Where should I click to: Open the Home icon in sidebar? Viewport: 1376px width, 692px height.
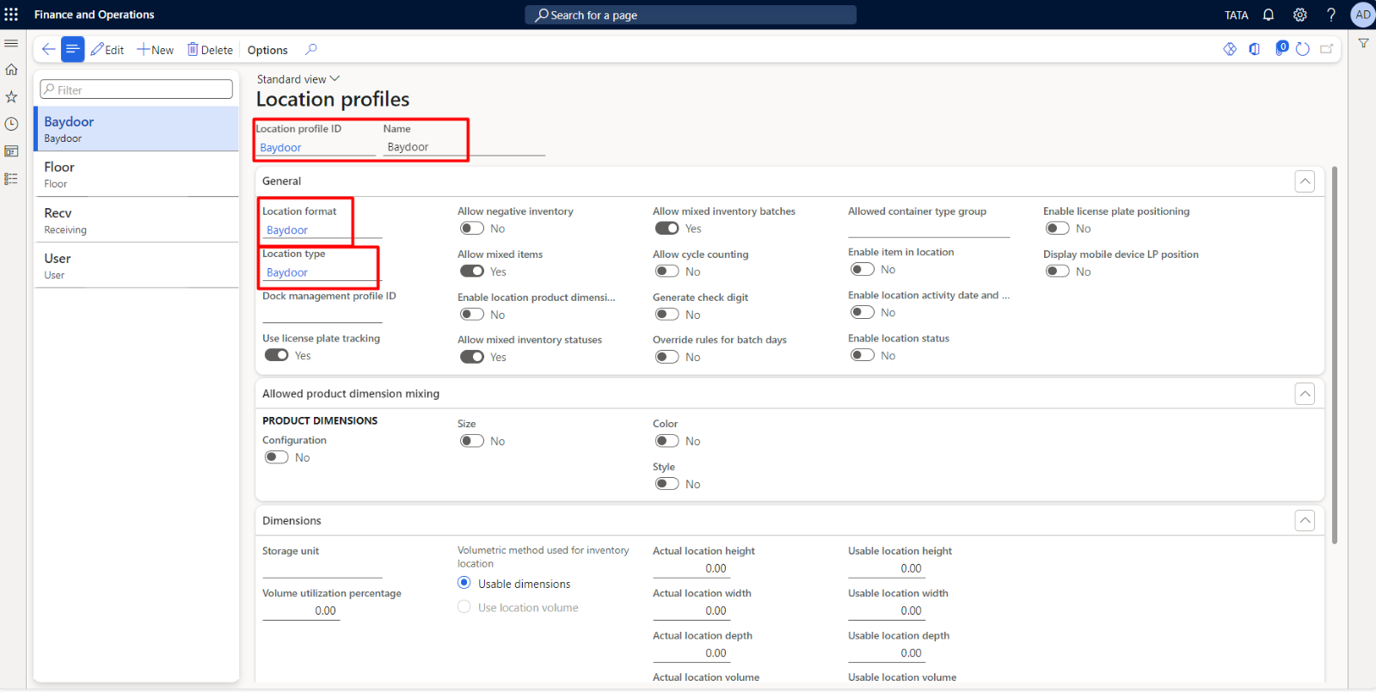(11, 70)
